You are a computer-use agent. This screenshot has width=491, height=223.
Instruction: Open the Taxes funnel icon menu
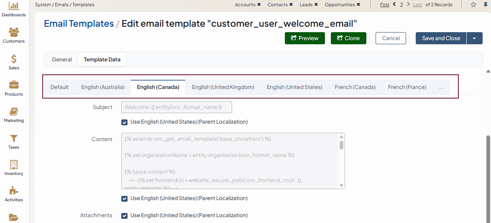[14, 141]
